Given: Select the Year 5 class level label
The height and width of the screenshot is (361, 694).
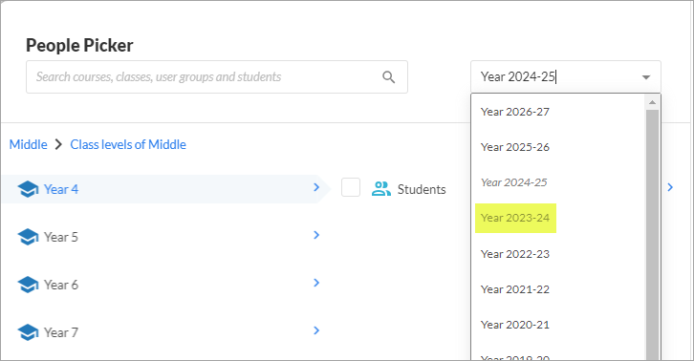Looking at the screenshot, I should (61, 237).
